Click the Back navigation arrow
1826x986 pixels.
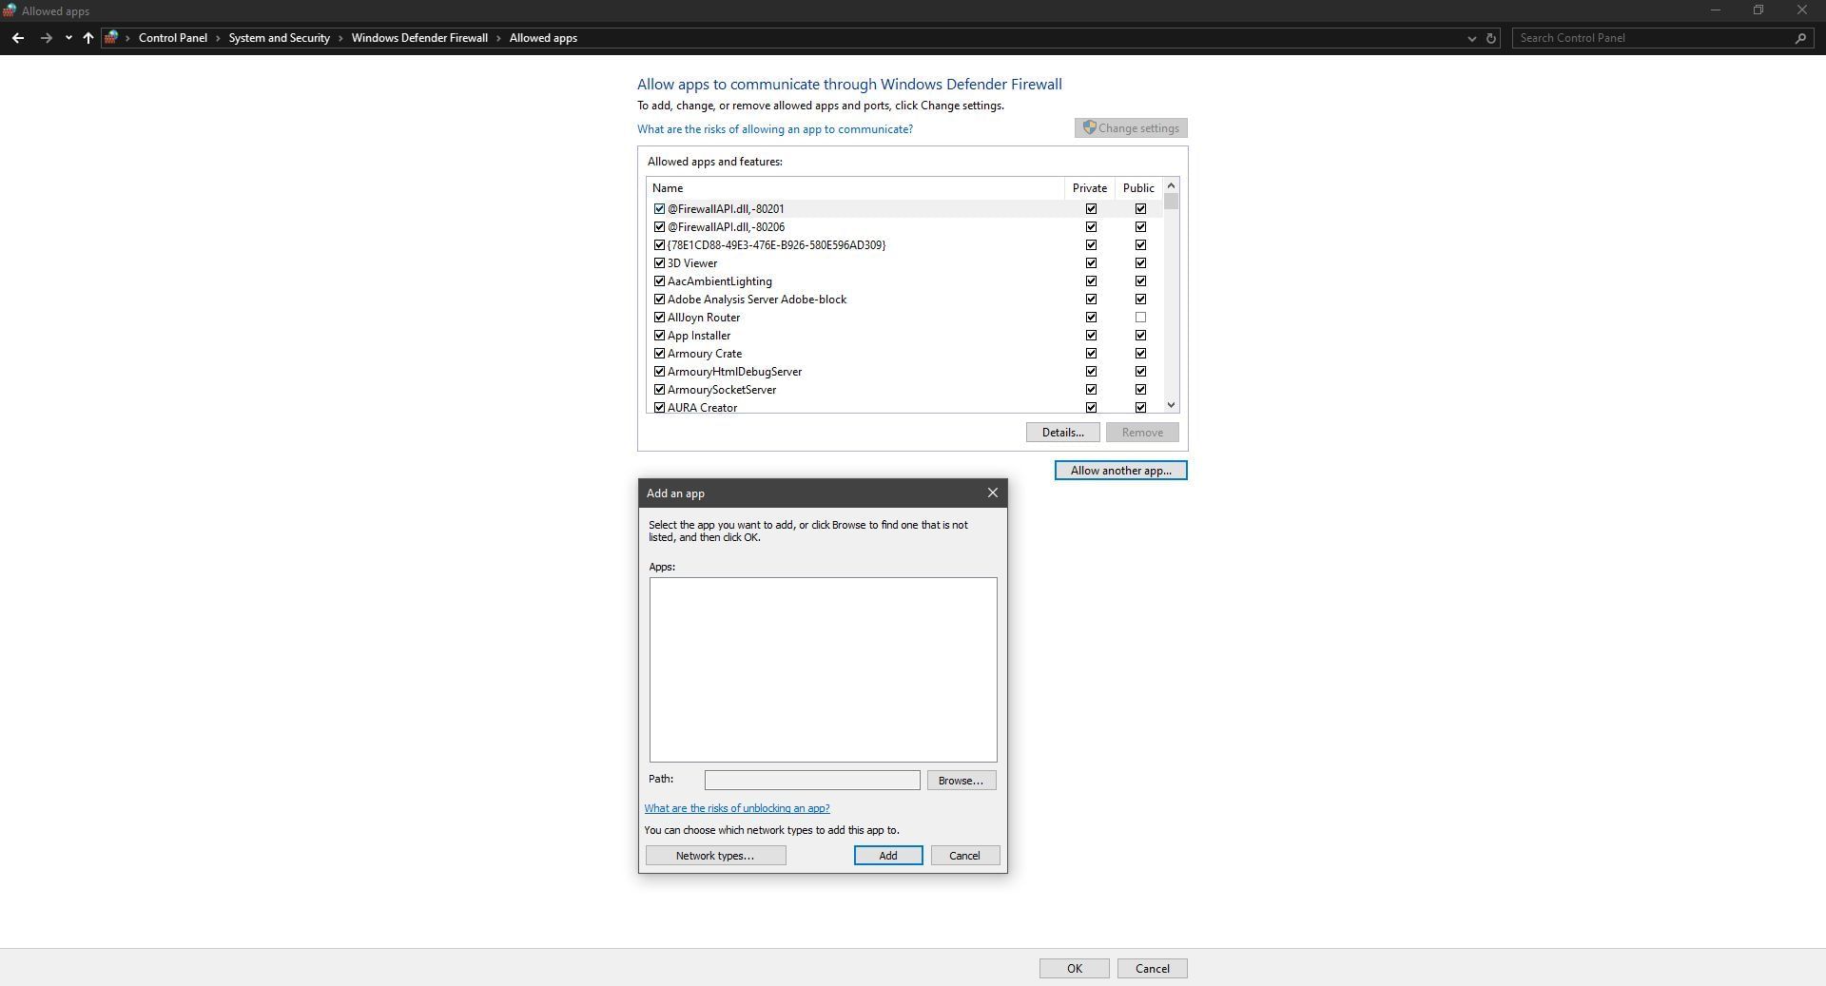point(18,38)
